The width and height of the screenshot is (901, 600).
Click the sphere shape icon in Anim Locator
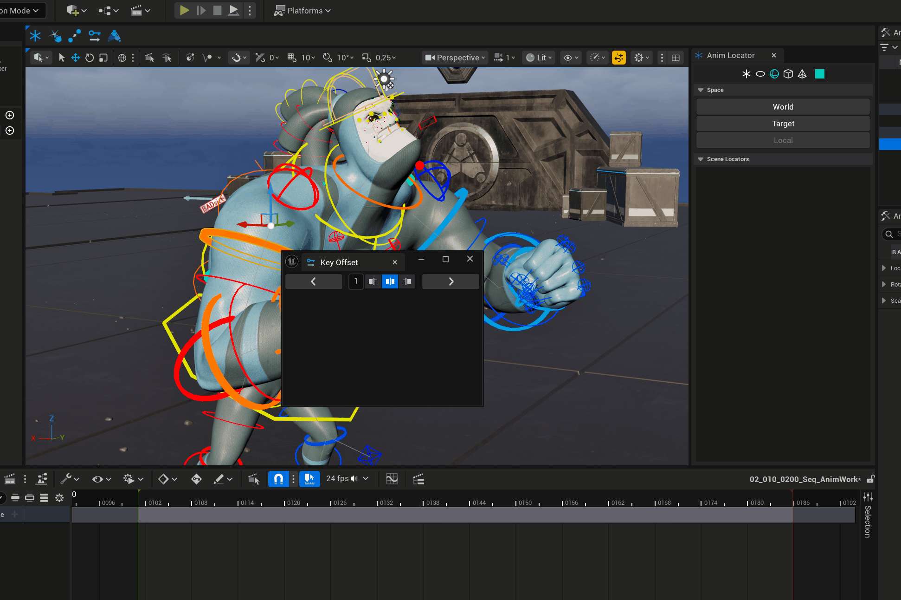774,74
